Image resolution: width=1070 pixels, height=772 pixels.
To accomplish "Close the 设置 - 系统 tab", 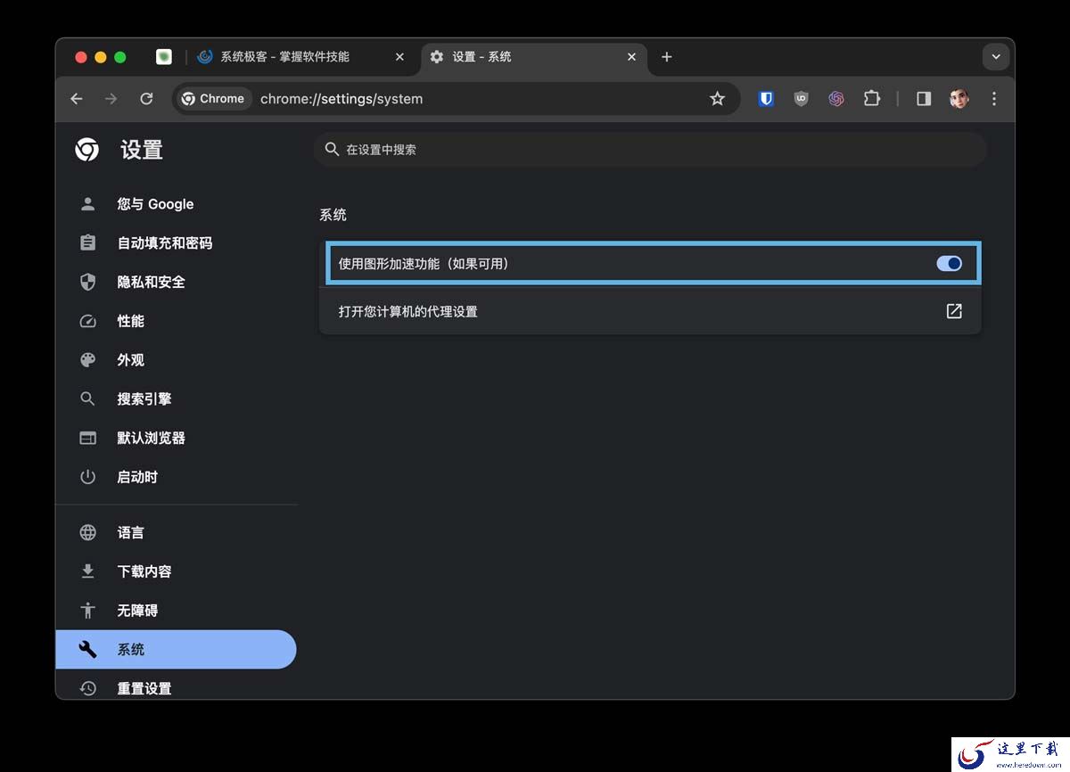I will pos(631,57).
